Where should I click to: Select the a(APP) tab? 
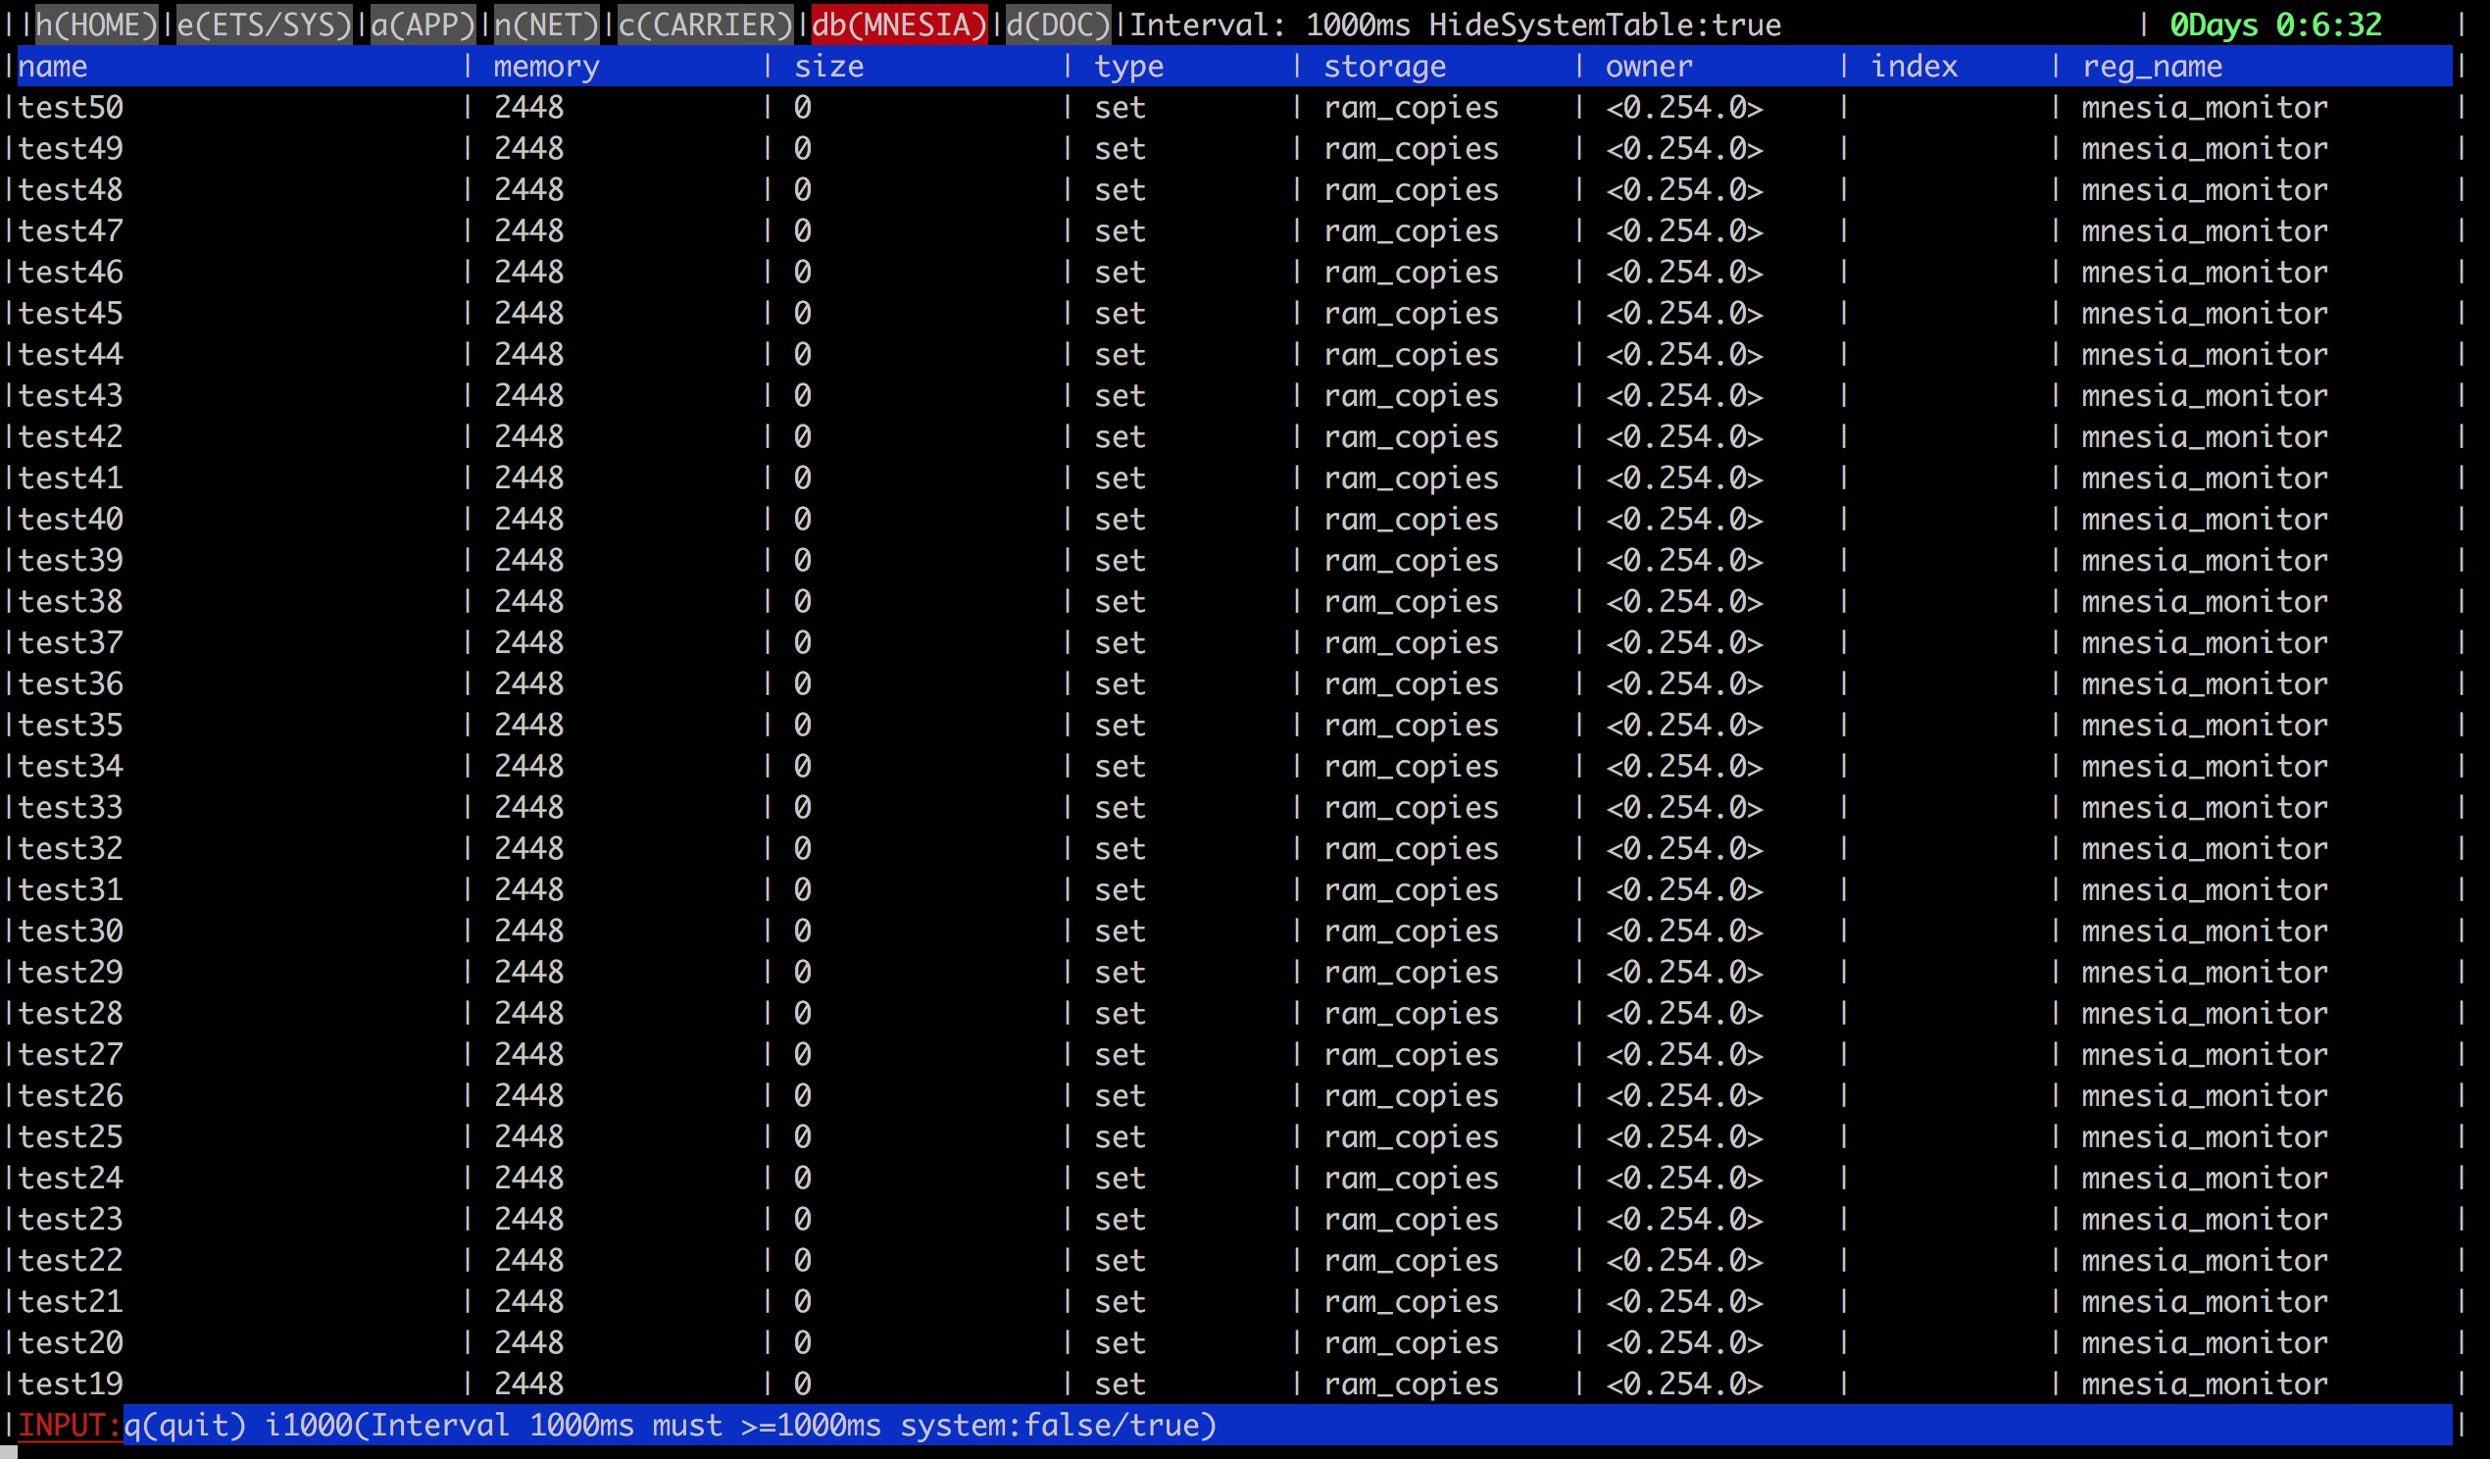(419, 25)
